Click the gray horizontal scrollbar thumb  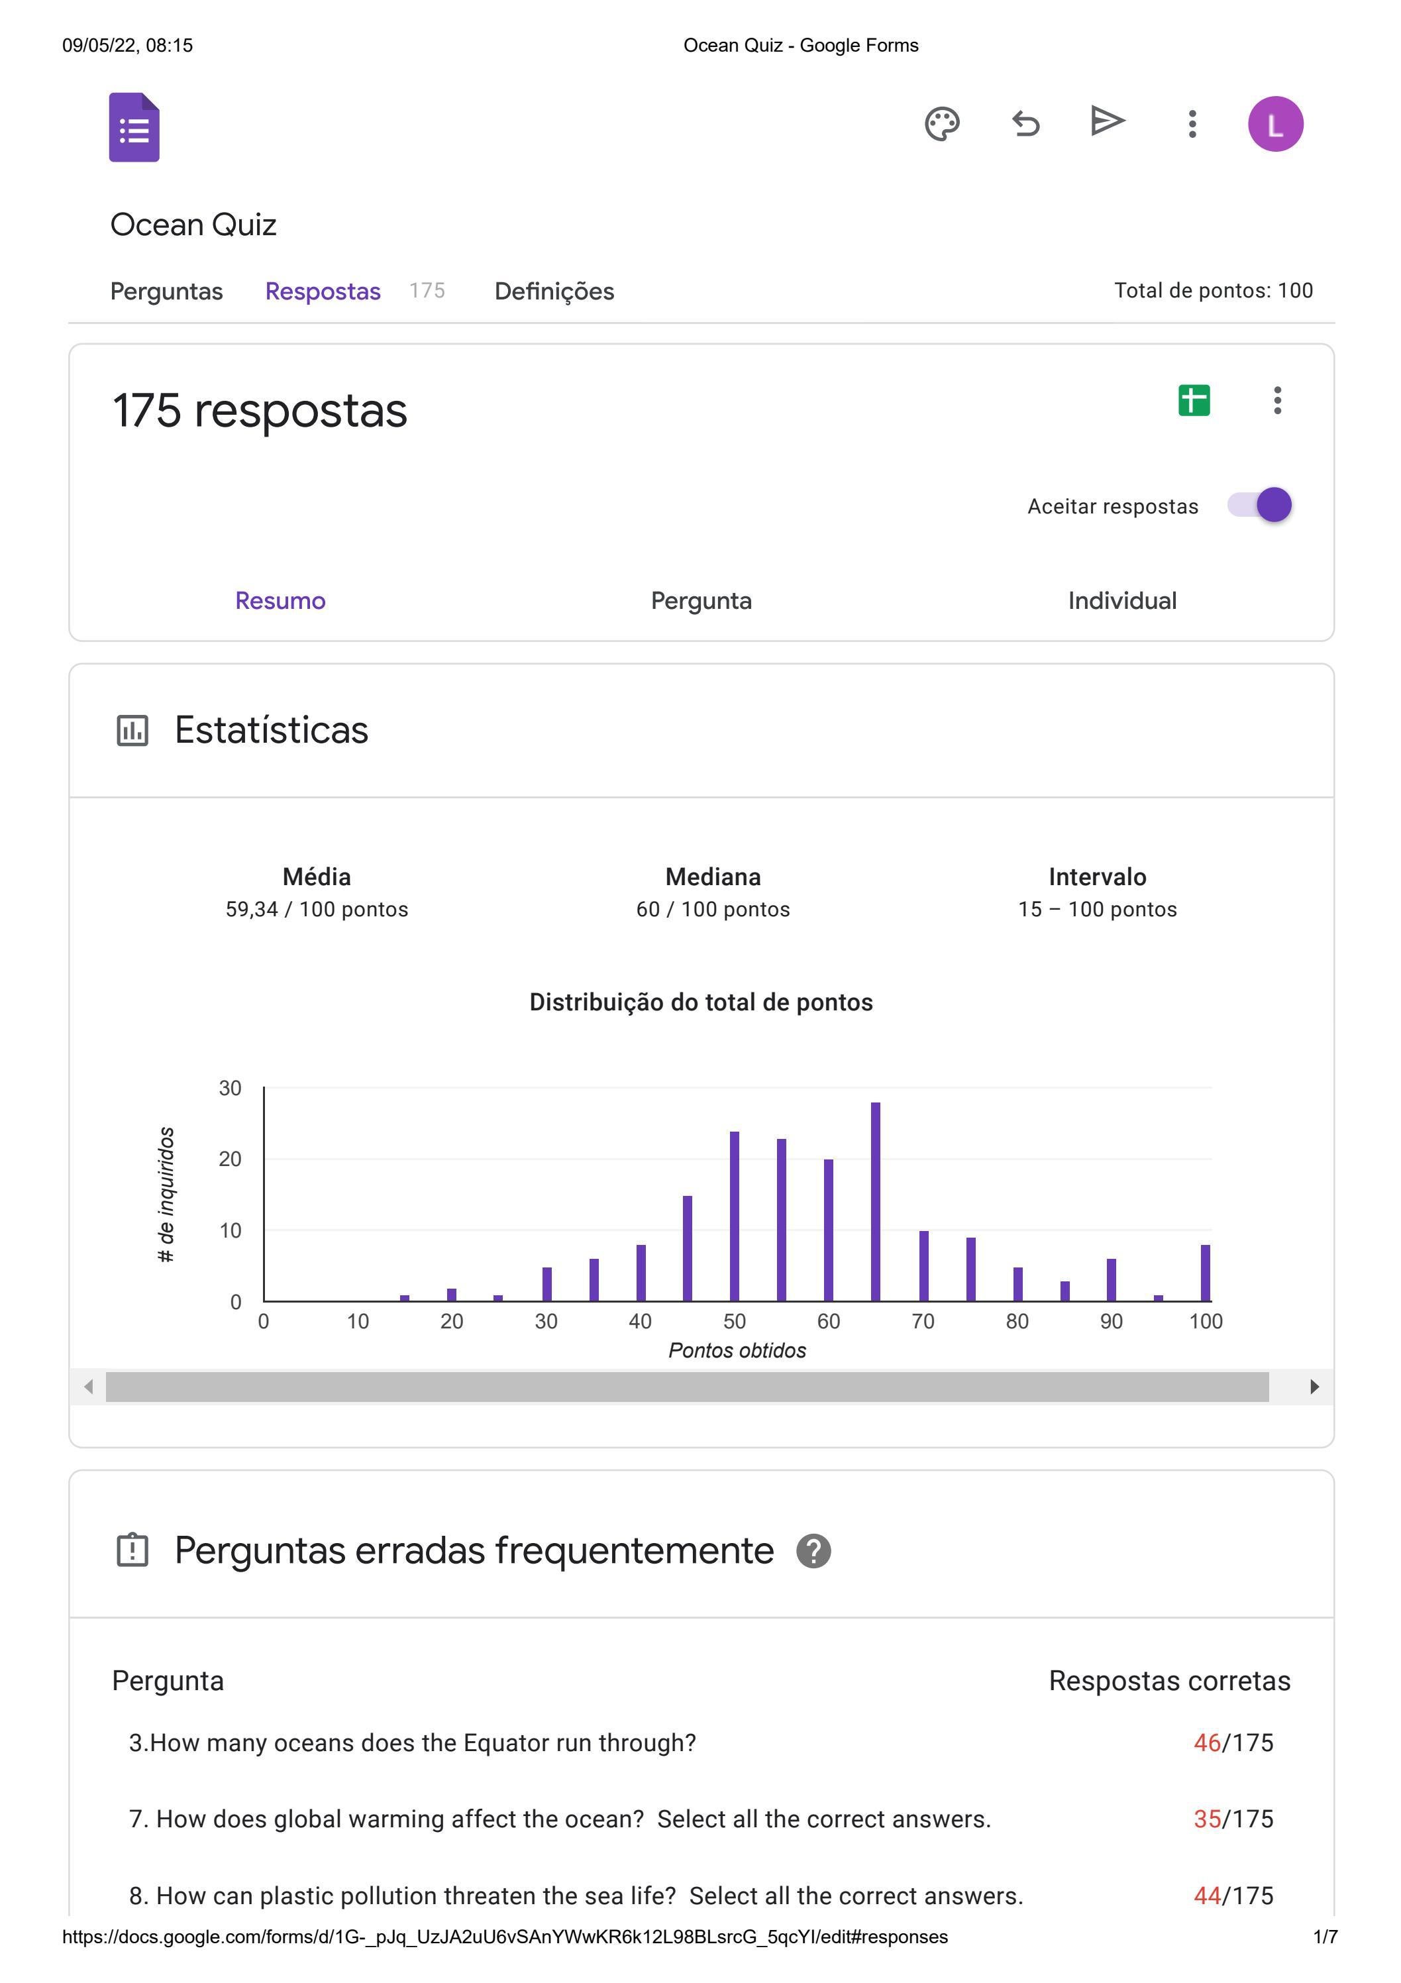coord(687,1387)
